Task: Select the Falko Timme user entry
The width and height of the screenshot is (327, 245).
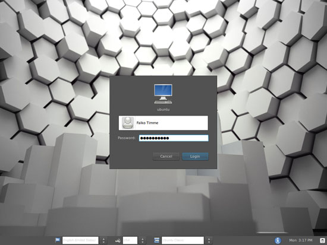Action: (164, 123)
